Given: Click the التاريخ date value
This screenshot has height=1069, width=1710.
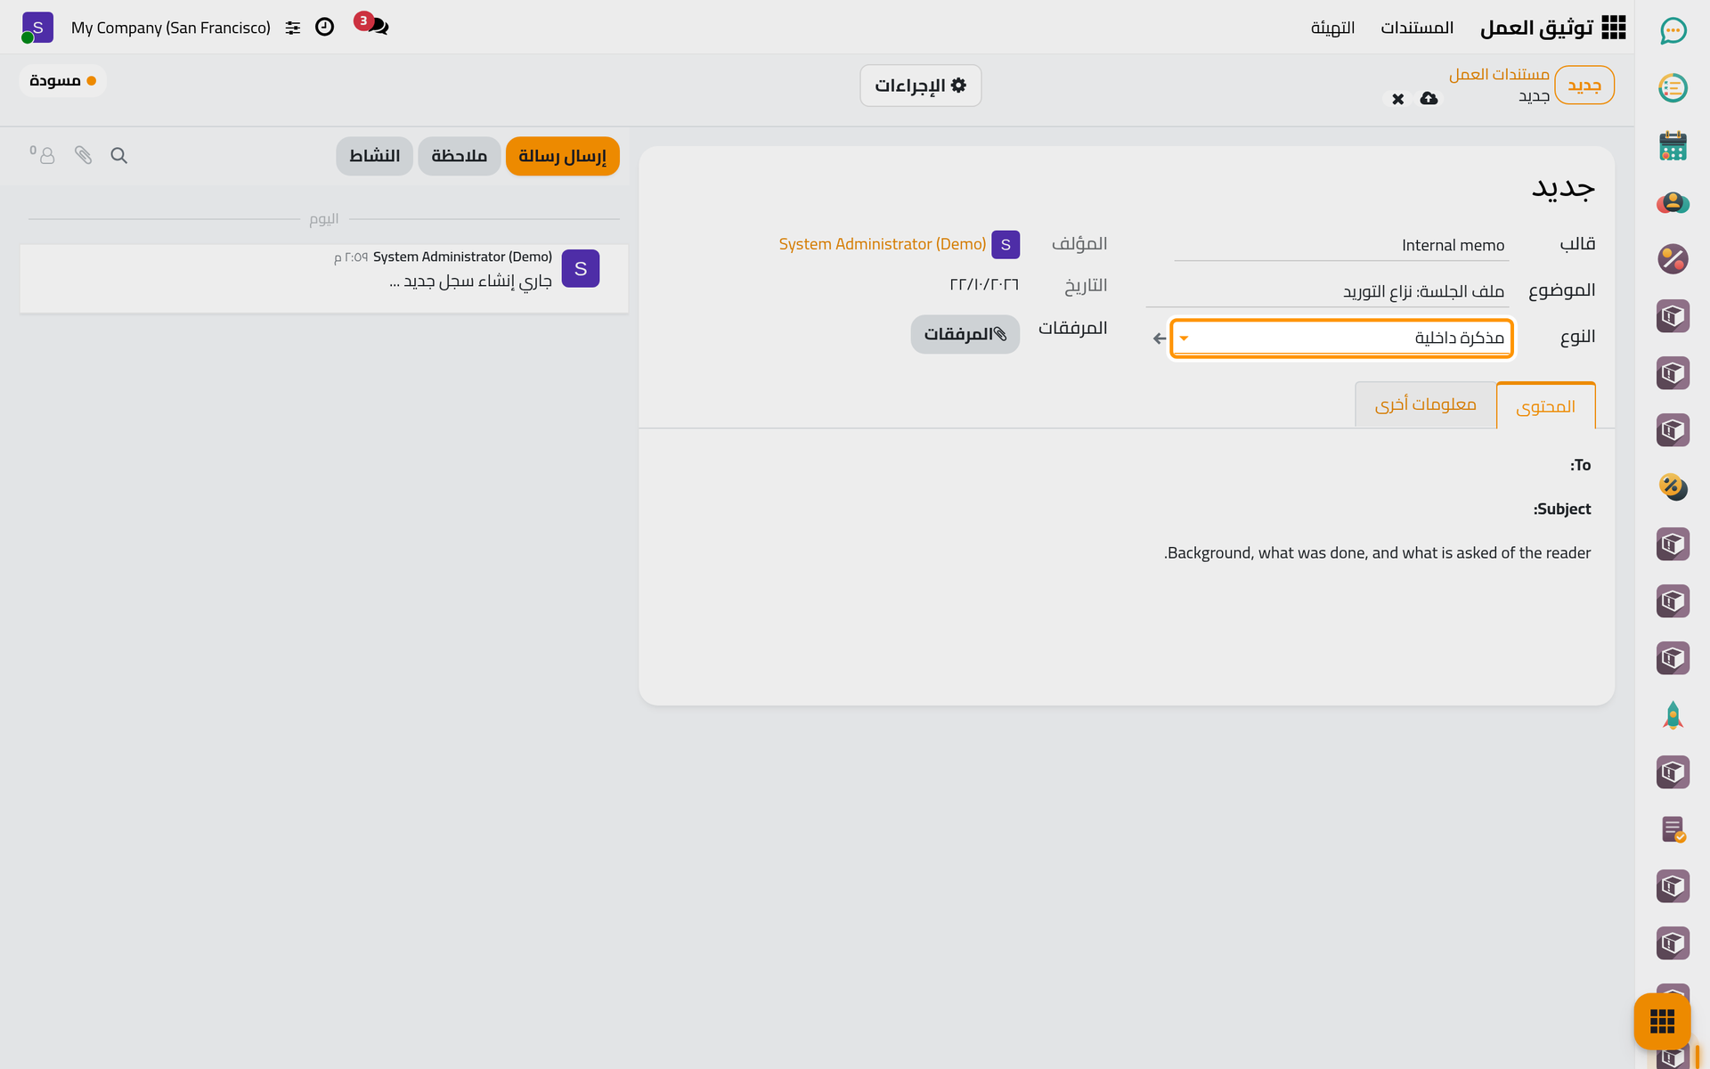Looking at the screenshot, I should coord(984,285).
